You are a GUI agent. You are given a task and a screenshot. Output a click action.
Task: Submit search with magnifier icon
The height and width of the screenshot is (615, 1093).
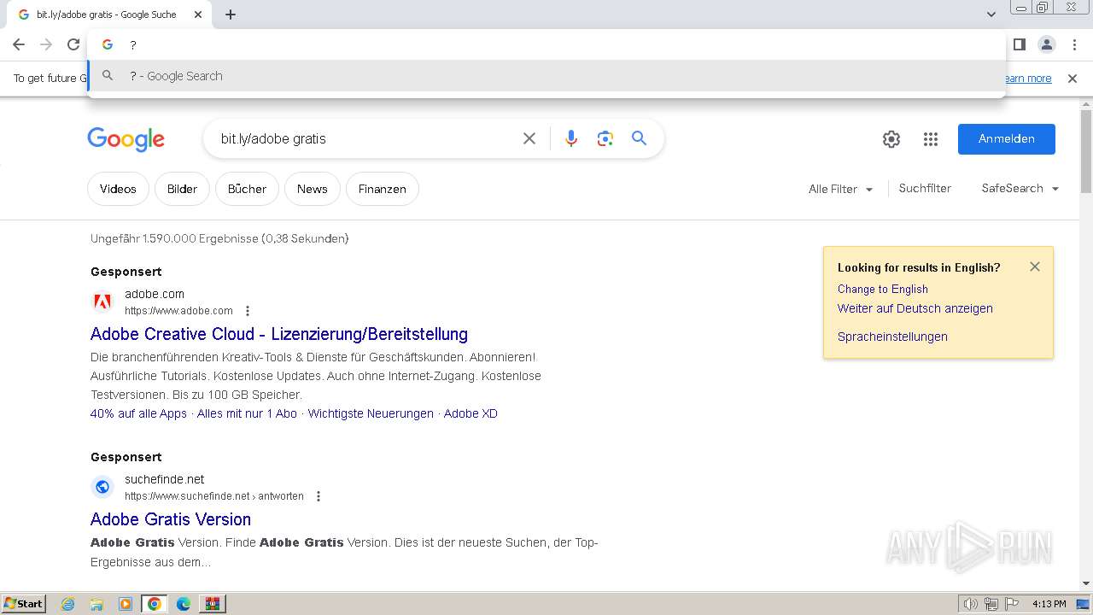tap(639, 138)
